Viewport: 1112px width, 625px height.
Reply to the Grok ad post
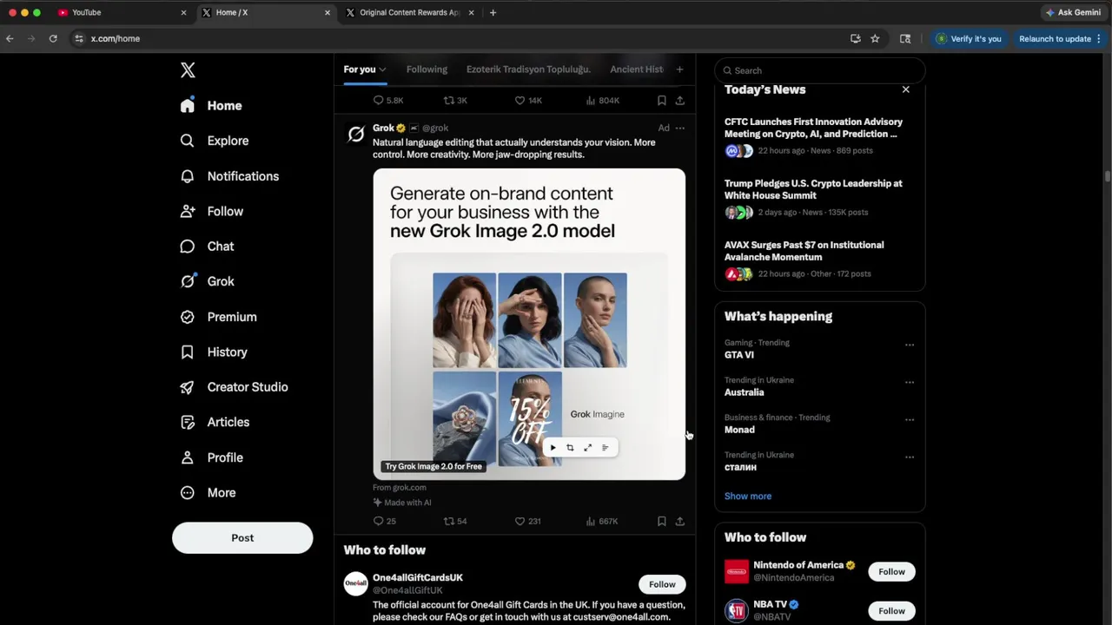(x=384, y=521)
